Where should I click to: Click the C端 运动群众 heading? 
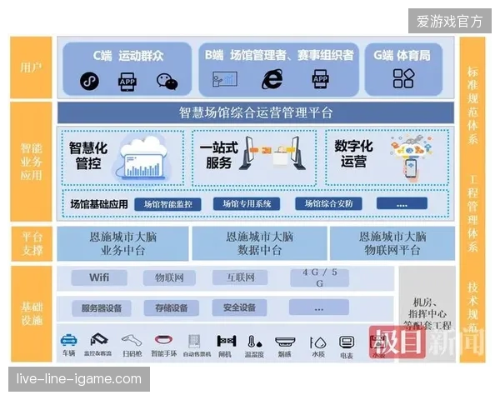[128, 56]
